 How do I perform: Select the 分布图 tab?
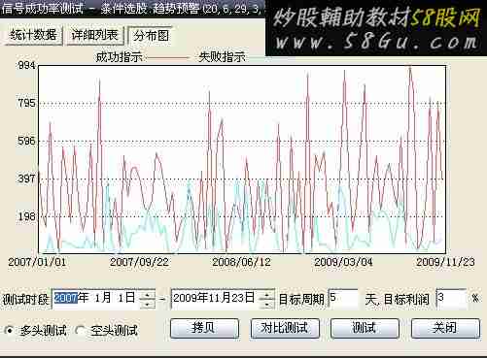coord(151,35)
